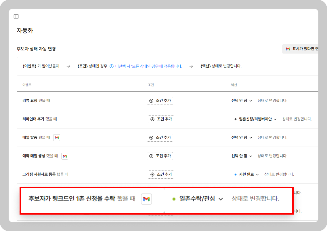Add condition for 리마인더 추가 event
Screen dimensions: 327x231
pyautogui.click(x=161, y=119)
